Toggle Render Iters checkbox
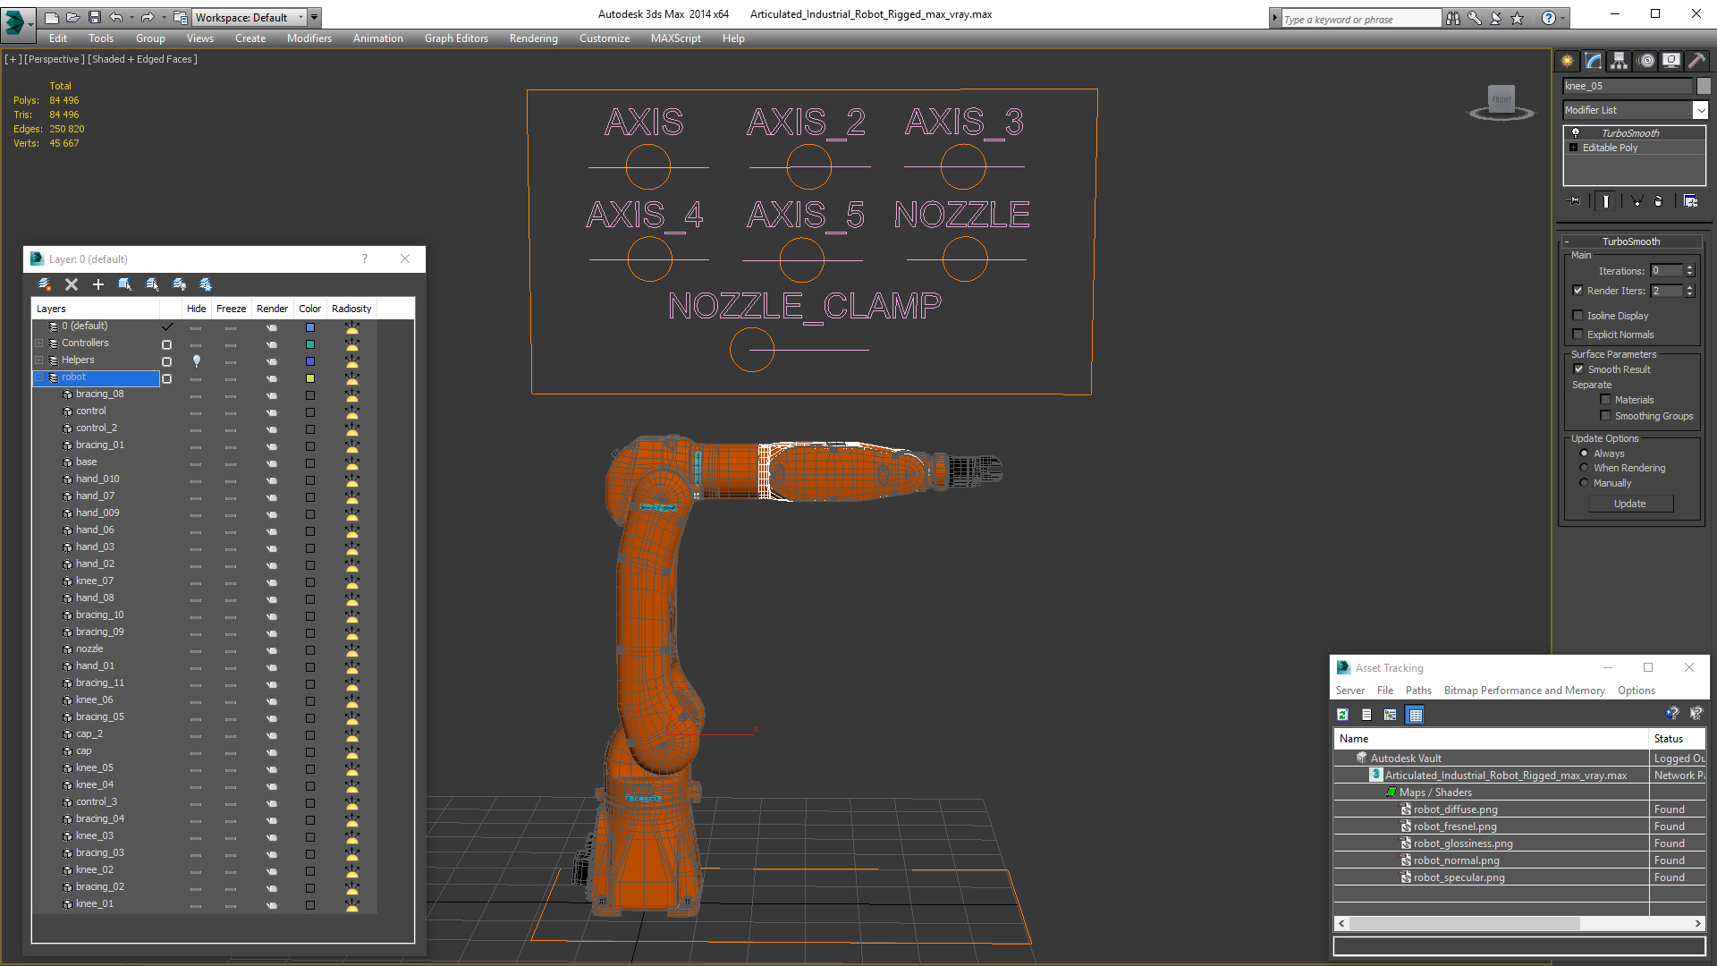Image resolution: width=1717 pixels, height=966 pixels. click(x=1578, y=291)
